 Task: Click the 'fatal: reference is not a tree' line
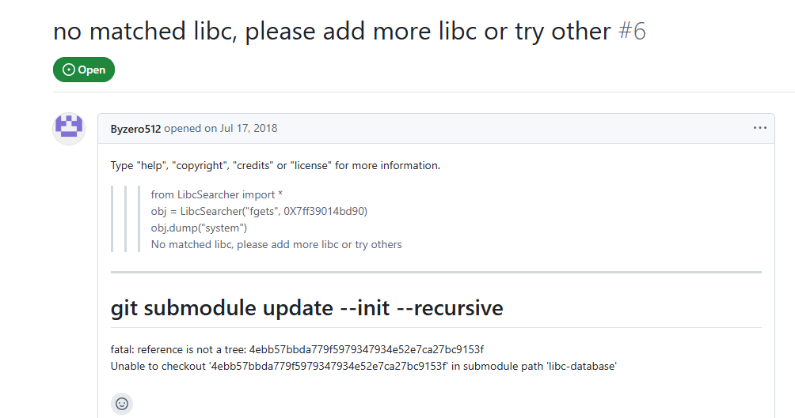[297, 350]
